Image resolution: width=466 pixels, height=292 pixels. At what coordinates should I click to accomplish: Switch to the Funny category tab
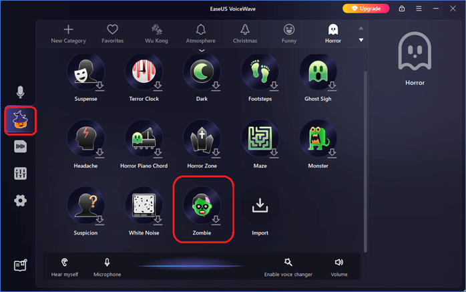pyautogui.click(x=289, y=33)
